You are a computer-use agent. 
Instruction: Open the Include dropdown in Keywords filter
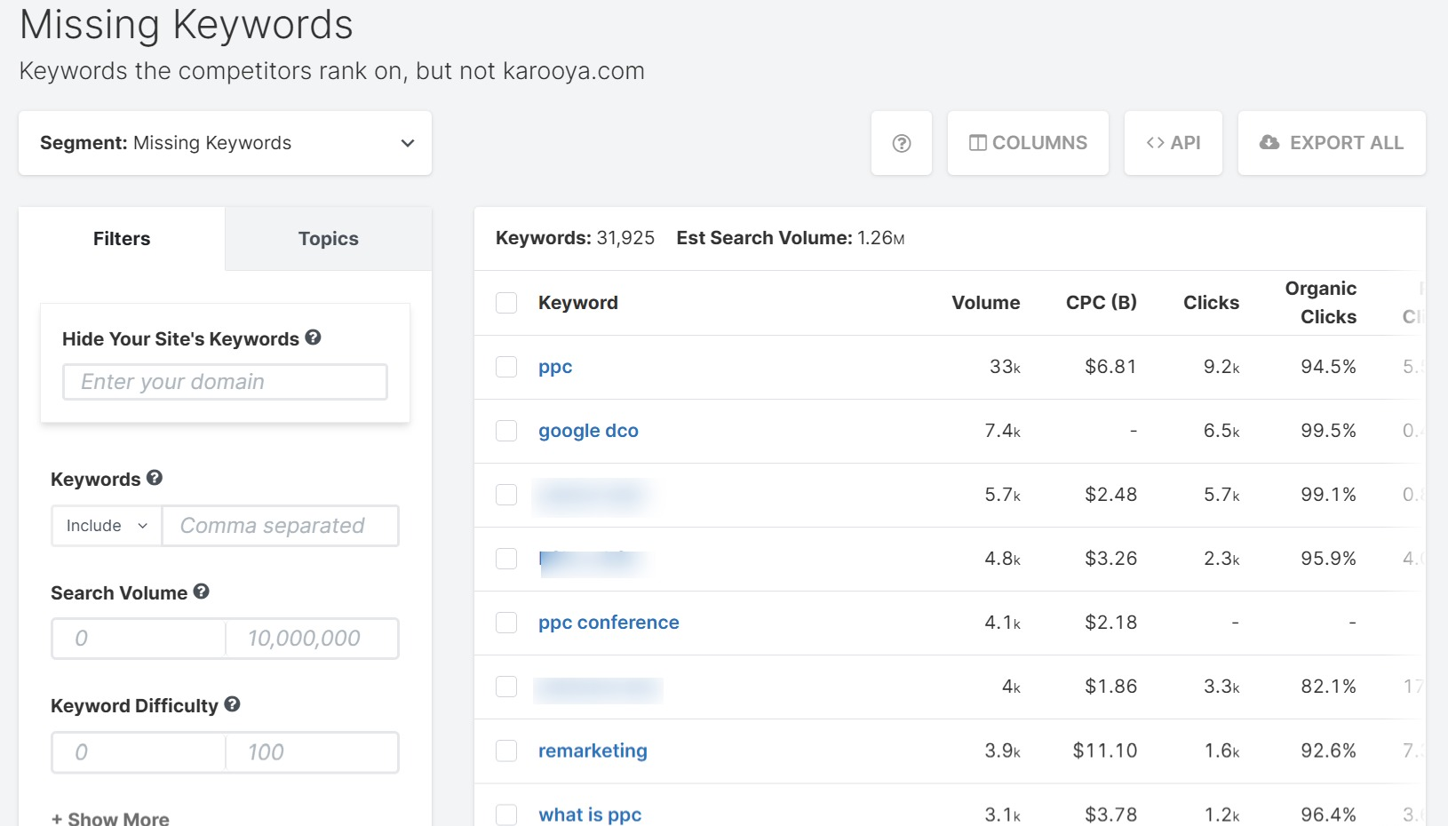(107, 526)
